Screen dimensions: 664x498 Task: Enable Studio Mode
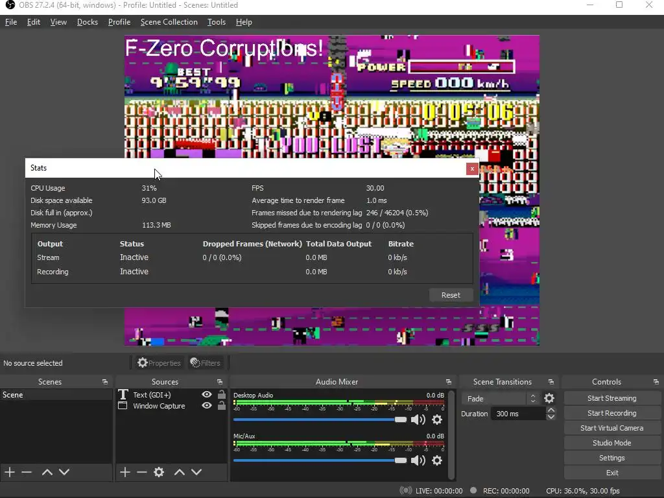click(612, 442)
